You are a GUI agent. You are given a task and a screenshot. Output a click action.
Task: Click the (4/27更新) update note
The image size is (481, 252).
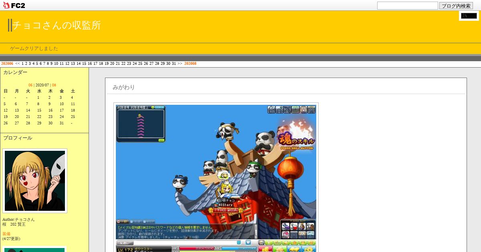pyautogui.click(x=11, y=239)
